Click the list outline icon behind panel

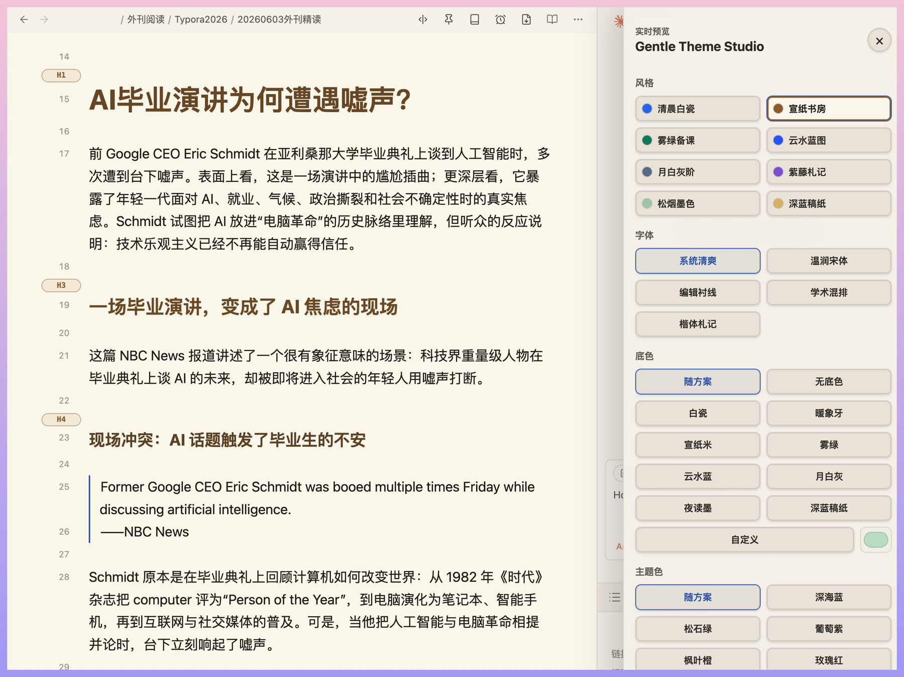[x=615, y=597]
